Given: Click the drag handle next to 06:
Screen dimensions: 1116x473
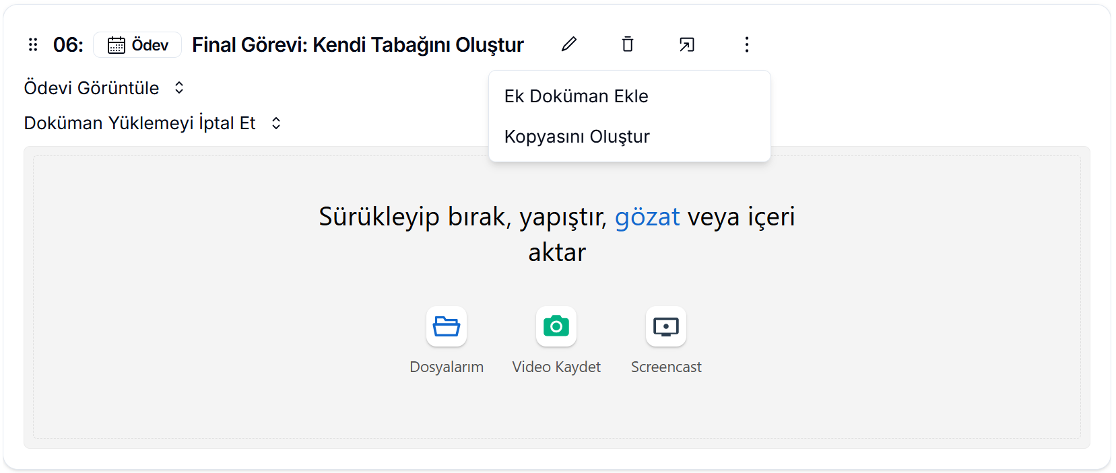Looking at the screenshot, I should (33, 45).
